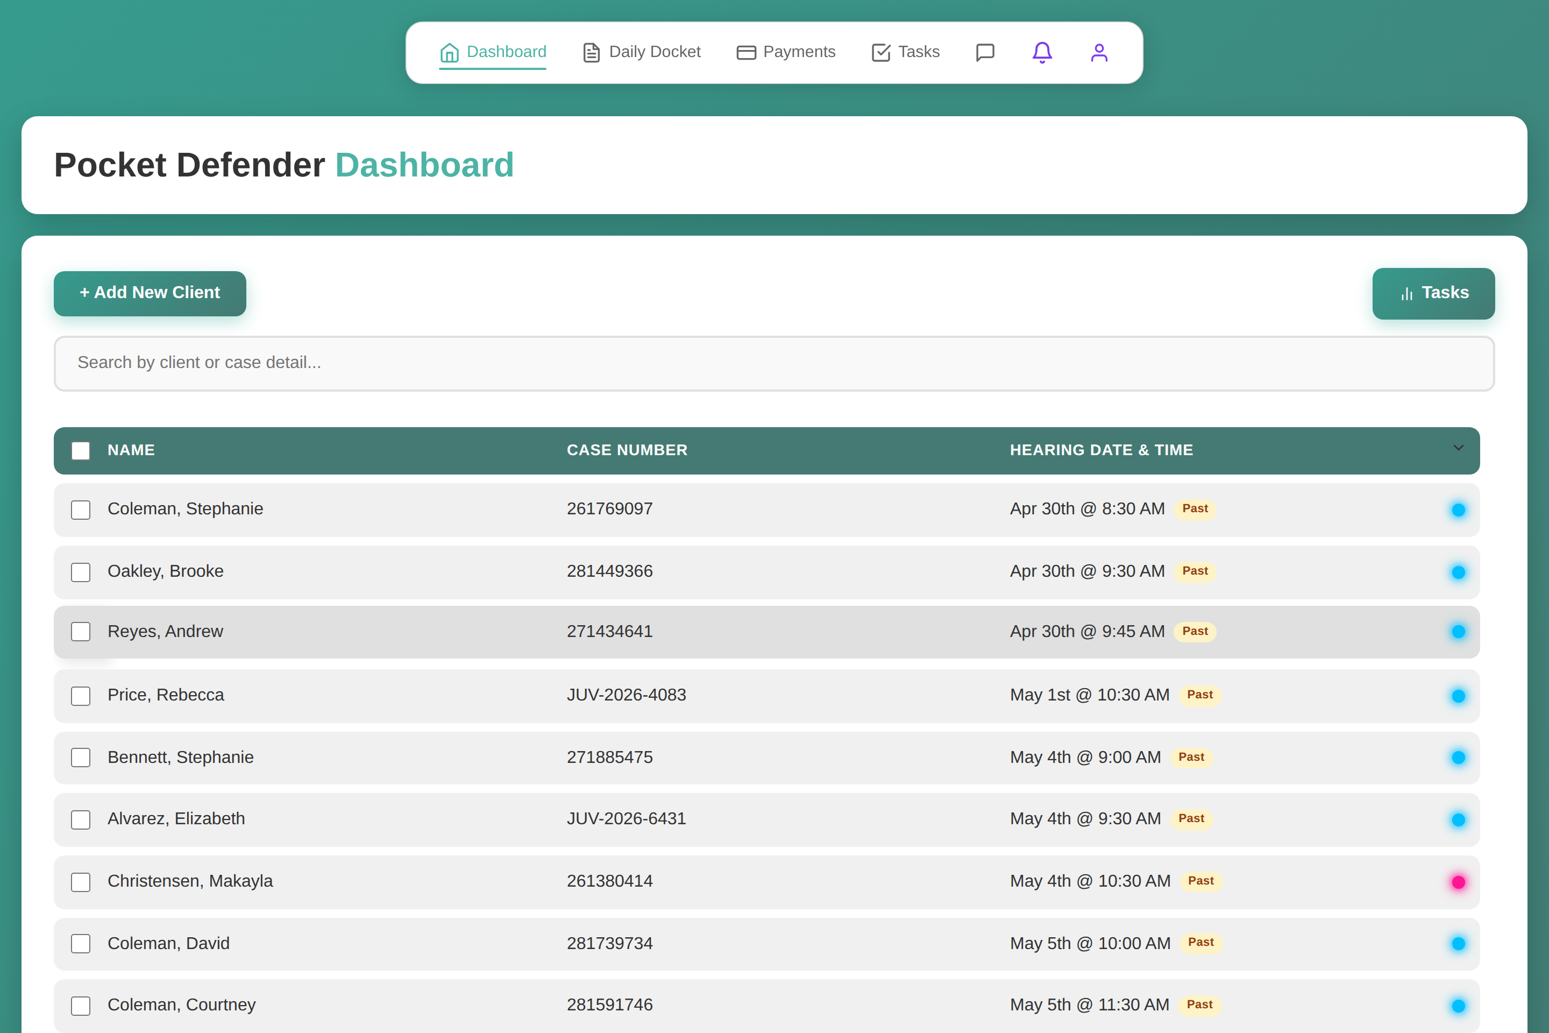Sort by HEARING DATE & TIME header
This screenshot has height=1033, width=1549.
click(x=1101, y=450)
